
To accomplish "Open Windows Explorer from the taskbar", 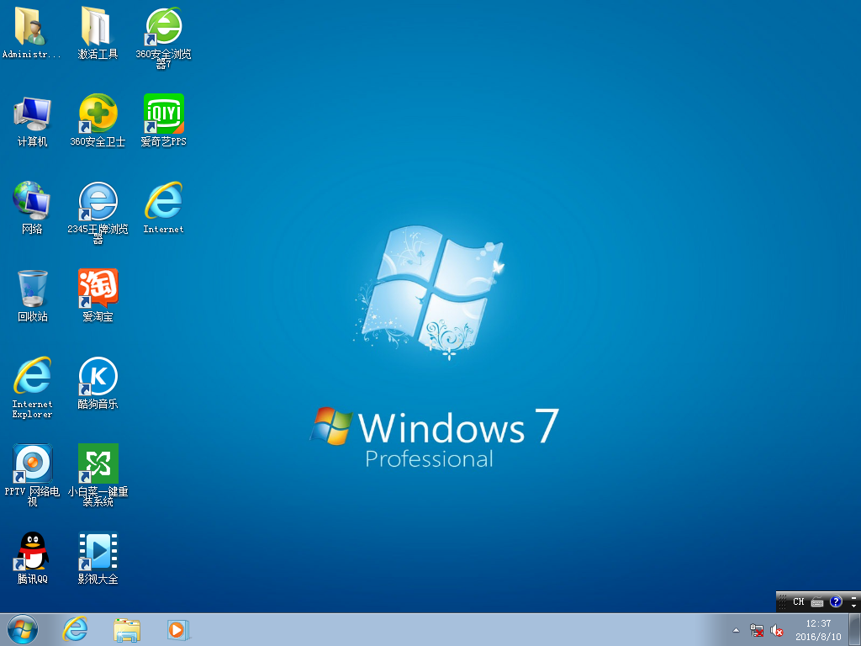I will [x=127, y=629].
